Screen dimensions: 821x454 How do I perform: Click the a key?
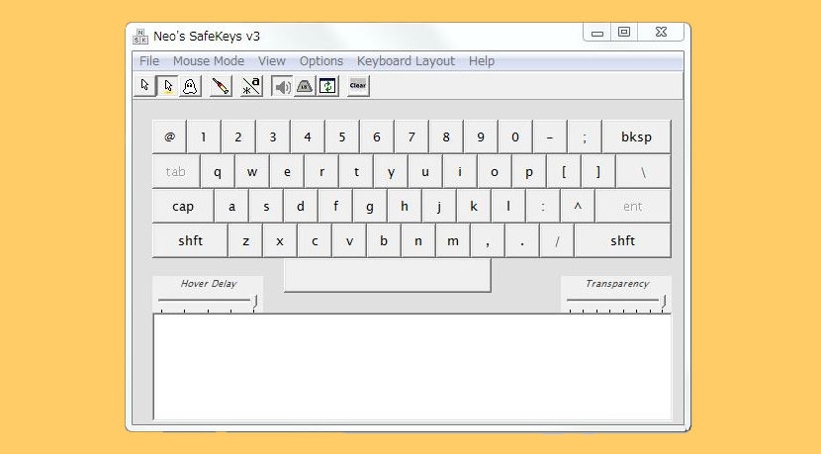231,207
